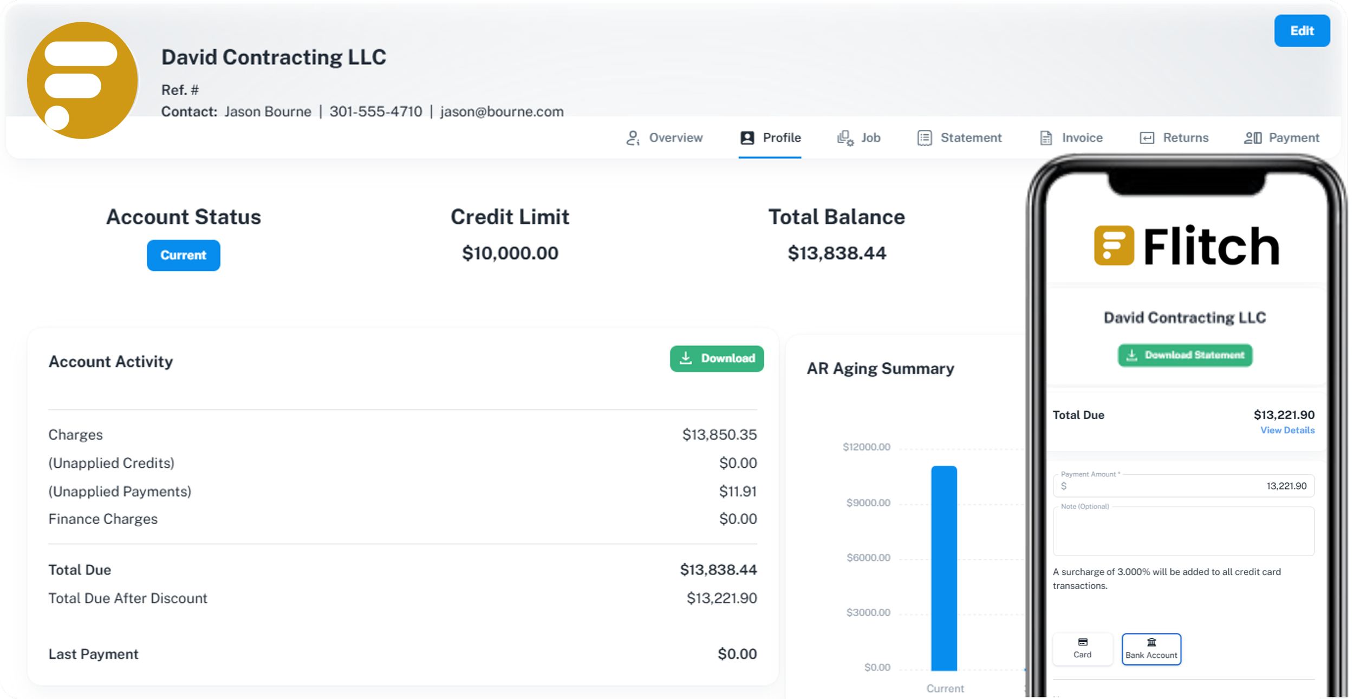The image size is (1354, 699).
Task: Click the jason@bourne.com email address
Action: click(502, 112)
